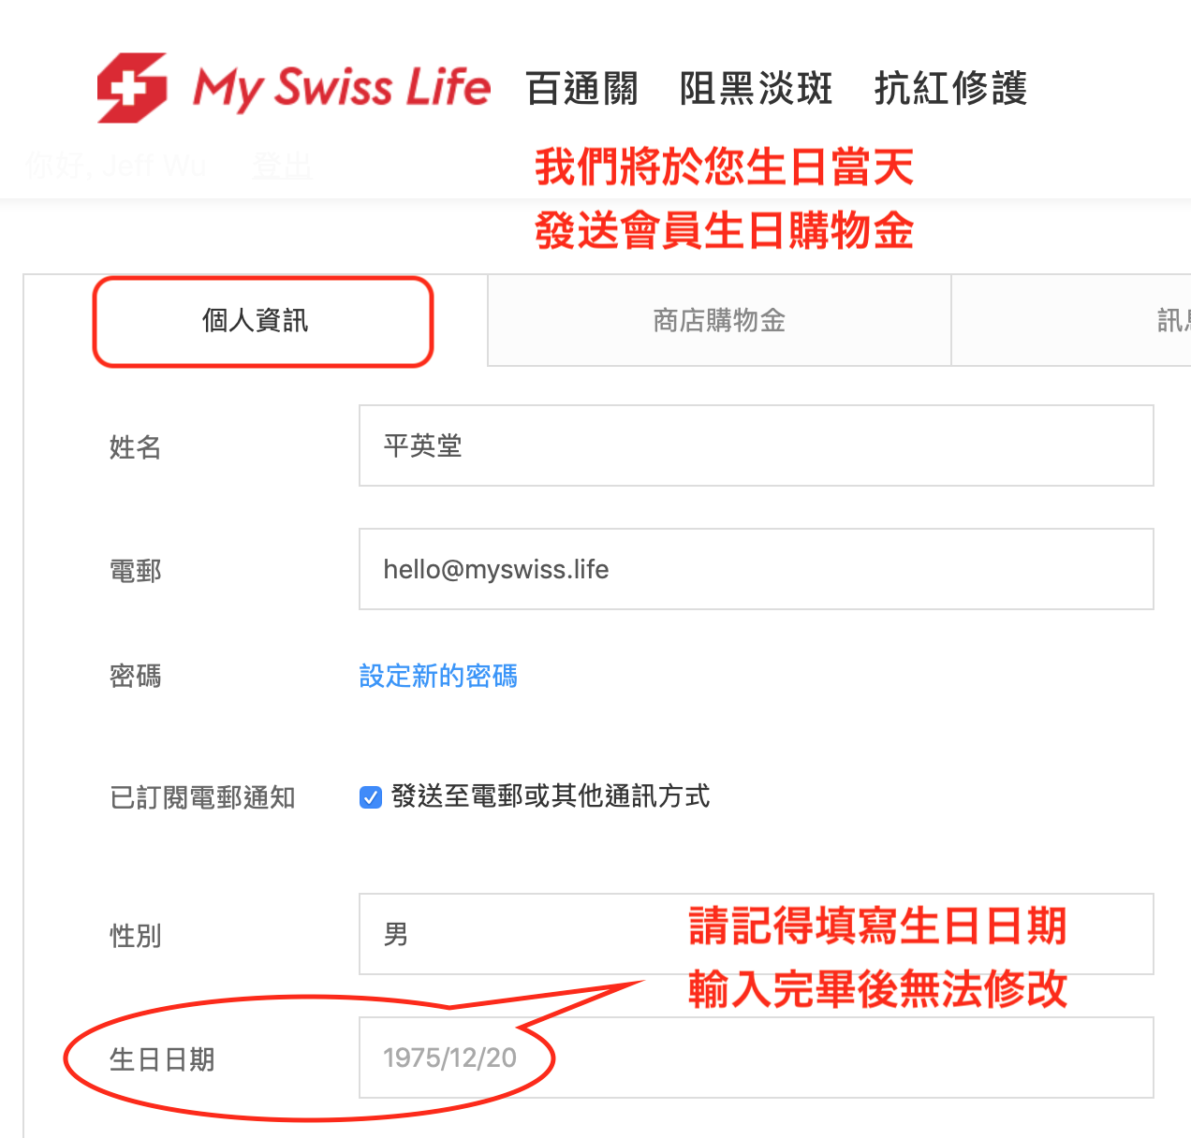Screen dimensions: 1191x1138
Task: Open the 阻黑淡斑 menu item
Action: pos(756,89)
